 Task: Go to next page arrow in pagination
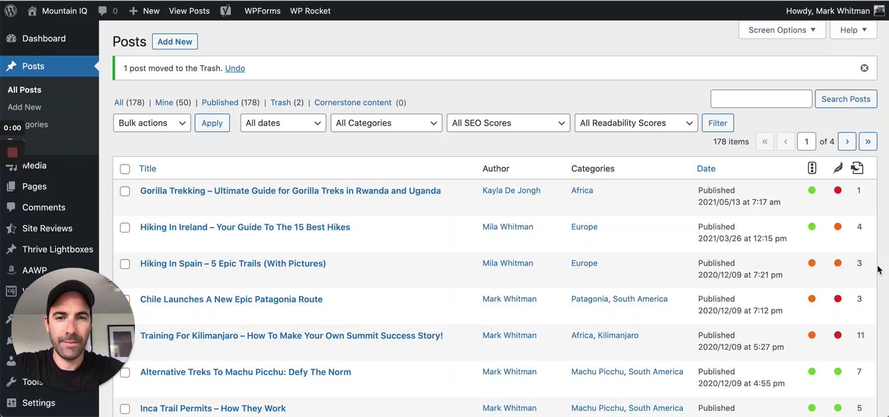coord(847,141)
